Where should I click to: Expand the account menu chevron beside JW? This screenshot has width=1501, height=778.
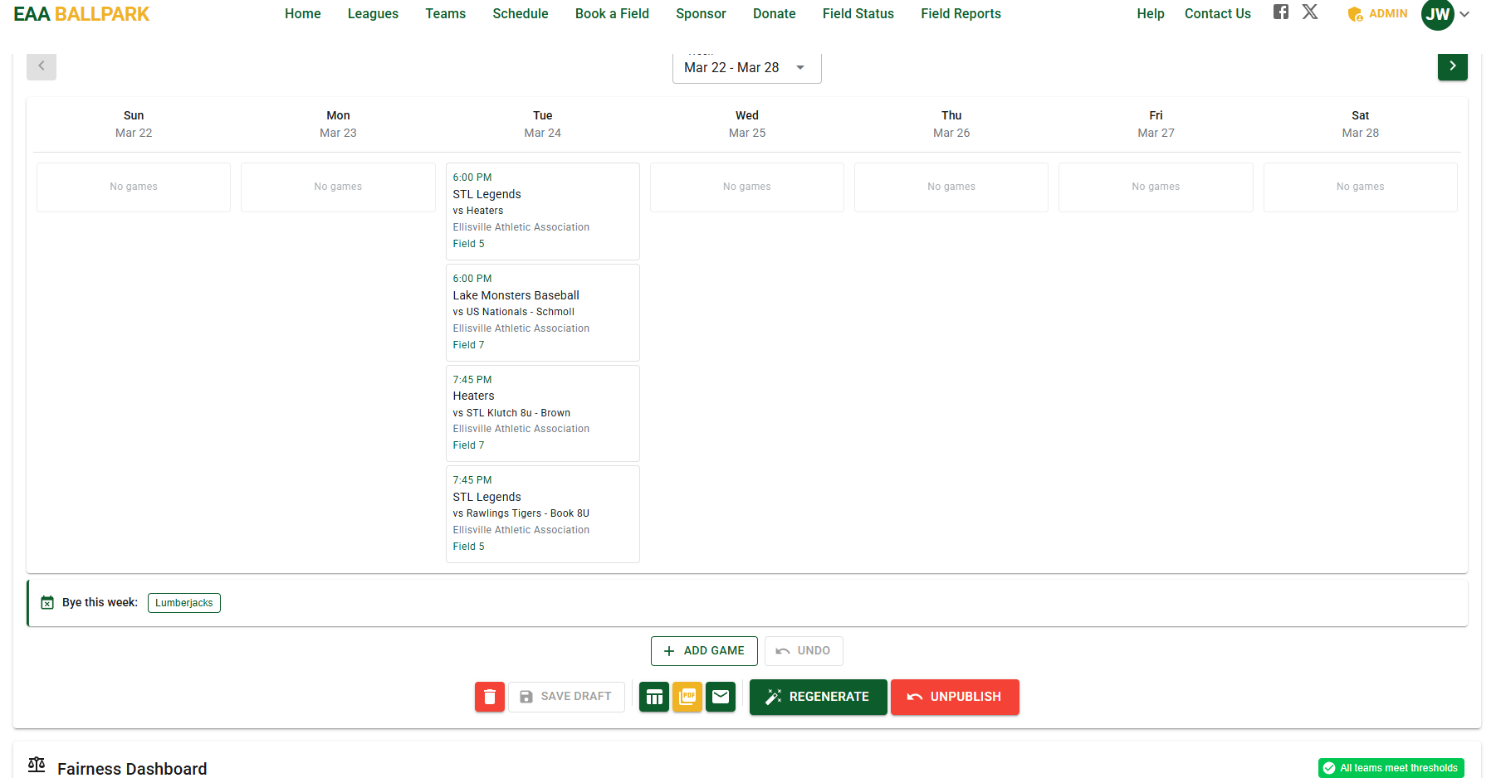(x=1465, y=14)
